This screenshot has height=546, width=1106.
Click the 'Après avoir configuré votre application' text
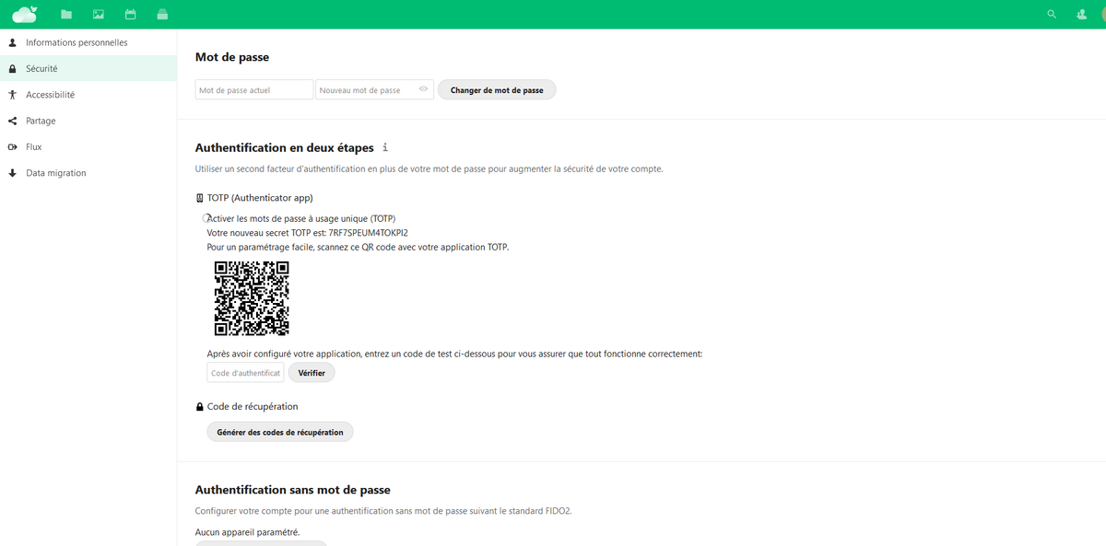455,354
